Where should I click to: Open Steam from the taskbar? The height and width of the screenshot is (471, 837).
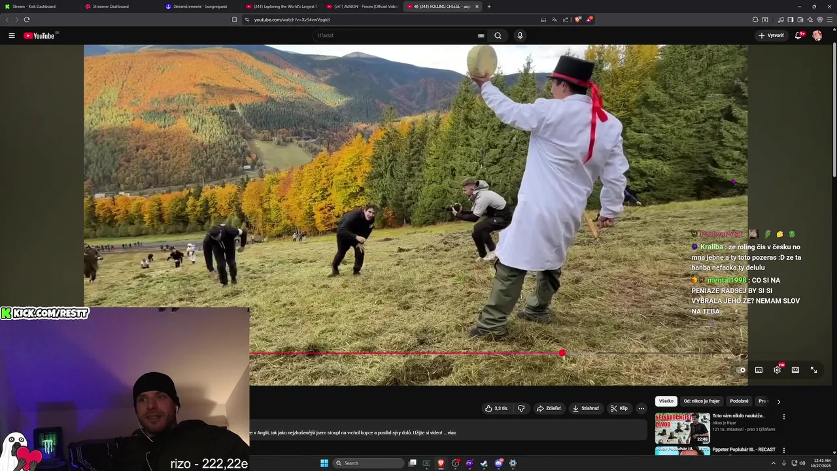[x=484, y=463]
